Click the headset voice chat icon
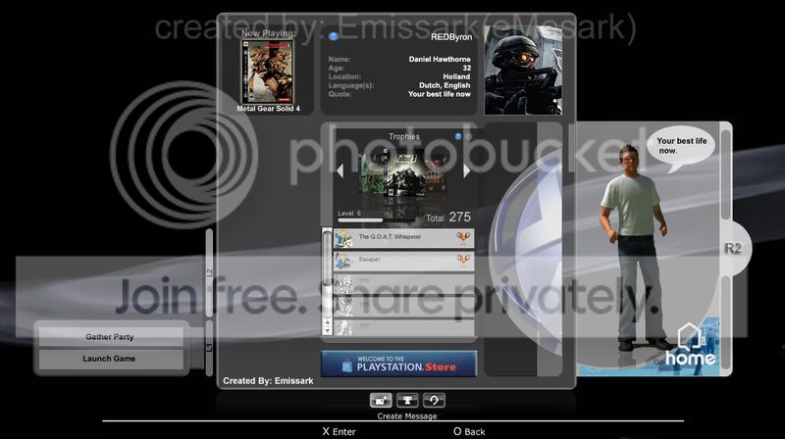The height and width of the screenshot is (439, 785). pyautogui.click(x=434, y=400)
